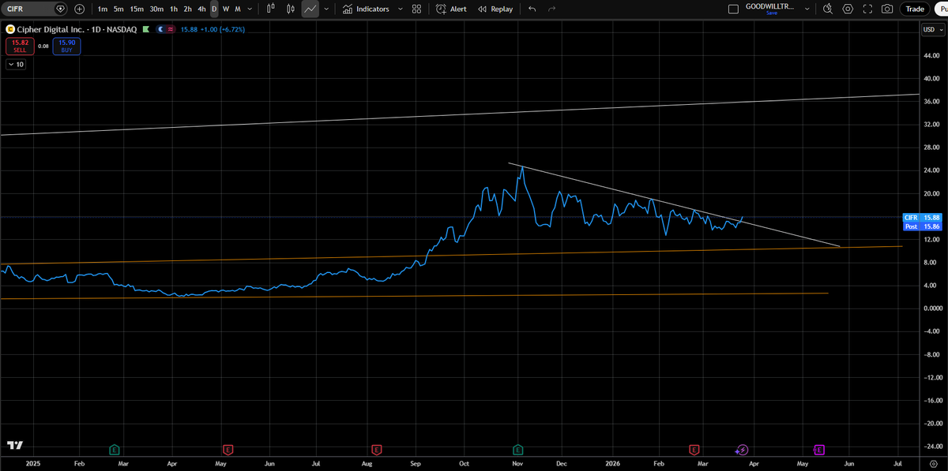This screenshot has height=471, width=948.
Task: Open the quick search icon
Action: pos(828,9)
